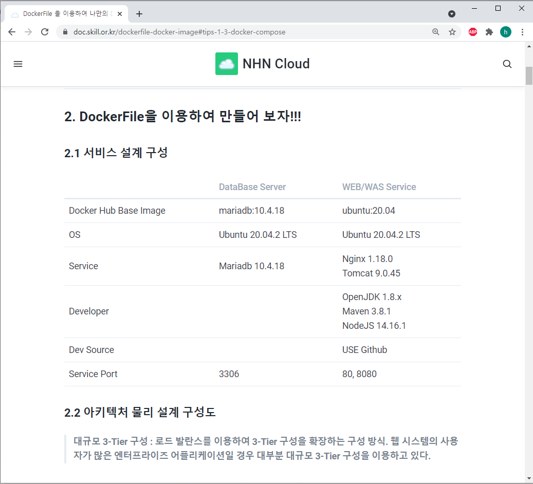This screenshot has width=533, height=484.
Task: Click the NHN Cloud title text
Action: [x=276, y=64]
